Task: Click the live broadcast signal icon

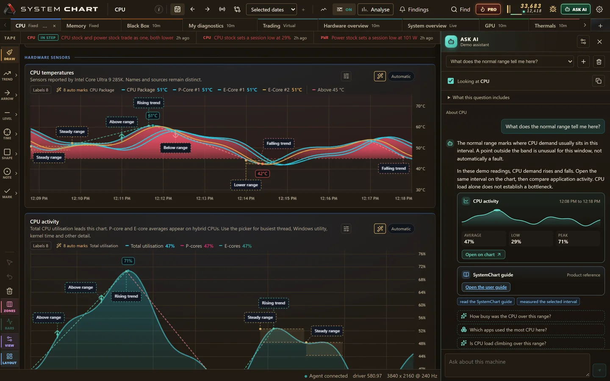Action: (222, 9)
